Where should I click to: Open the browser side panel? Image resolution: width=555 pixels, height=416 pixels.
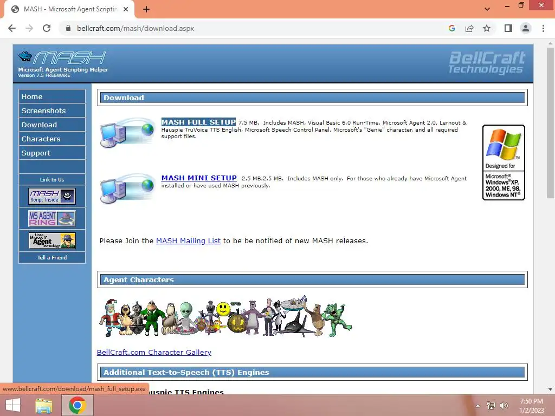click(x=508, y=28)
